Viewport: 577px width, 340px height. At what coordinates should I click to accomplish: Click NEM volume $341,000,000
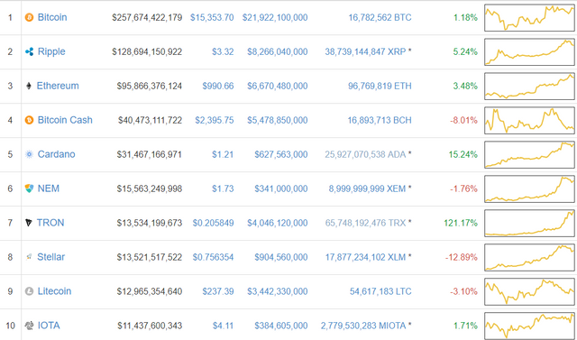(281, 188)
